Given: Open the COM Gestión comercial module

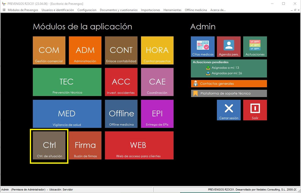Looking at the screenshot, I should [x=49, y=50].
